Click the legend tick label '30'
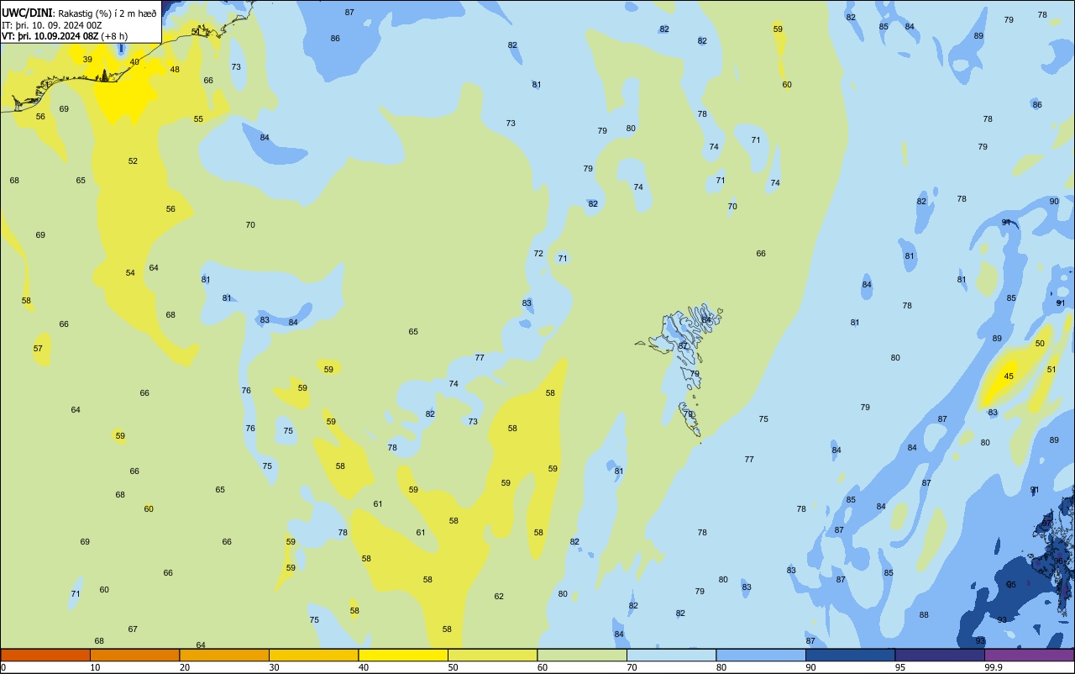The image size is (1075, 674). 274,667
